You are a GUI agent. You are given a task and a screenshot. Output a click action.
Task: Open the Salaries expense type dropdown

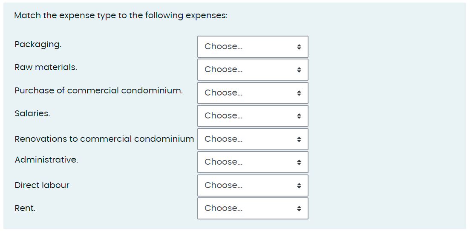pos(253,116)
